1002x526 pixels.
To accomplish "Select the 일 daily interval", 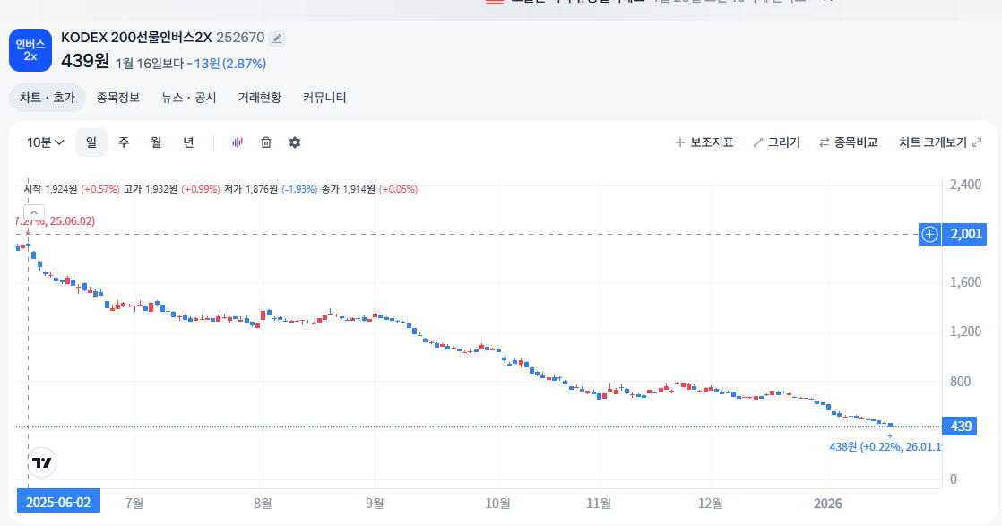I will point(91,142).
